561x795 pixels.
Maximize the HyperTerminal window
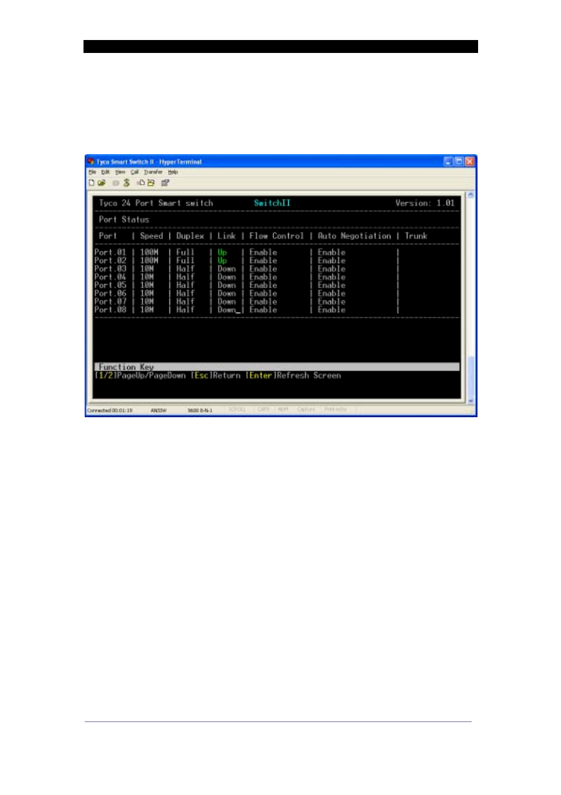(x=459, y=161)
